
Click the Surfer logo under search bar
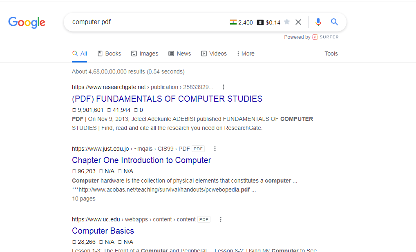pyautogui.click(x=326, y=37)
